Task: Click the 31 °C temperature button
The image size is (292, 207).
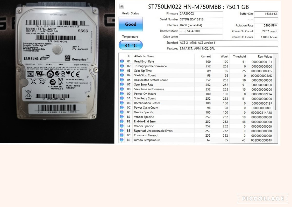Action: point(131,45)
